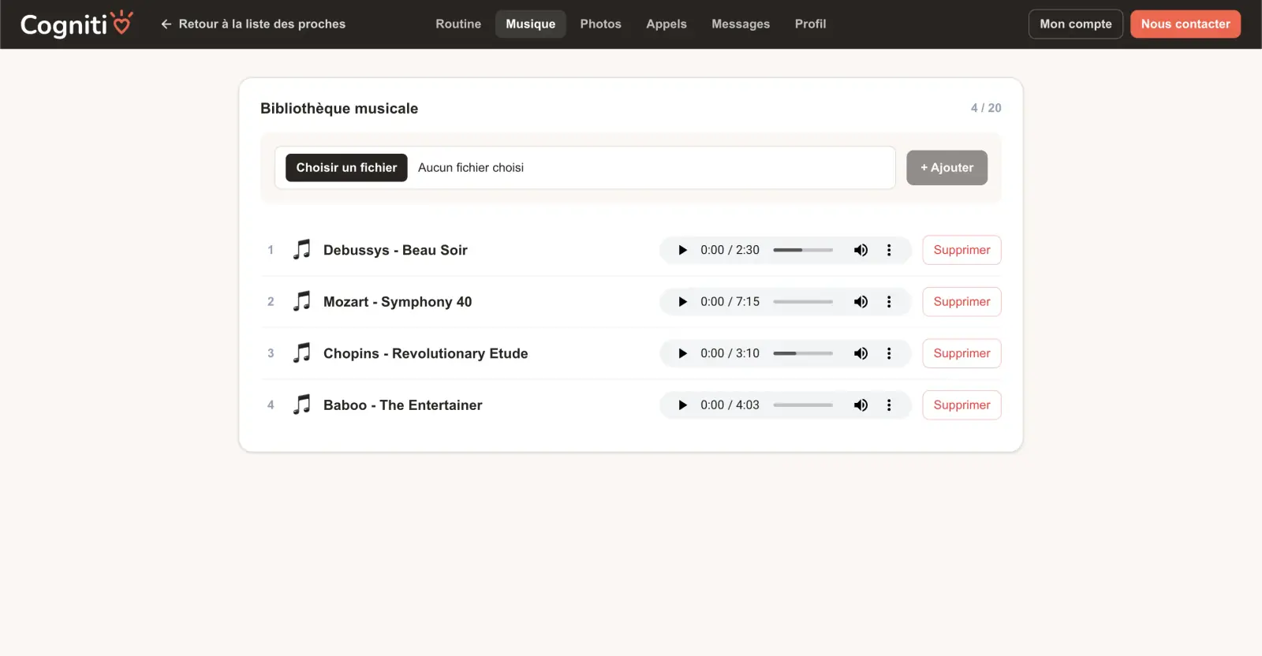
Task: Mute the Mozart - Symphony 40 player
Action: pos(861,302)
